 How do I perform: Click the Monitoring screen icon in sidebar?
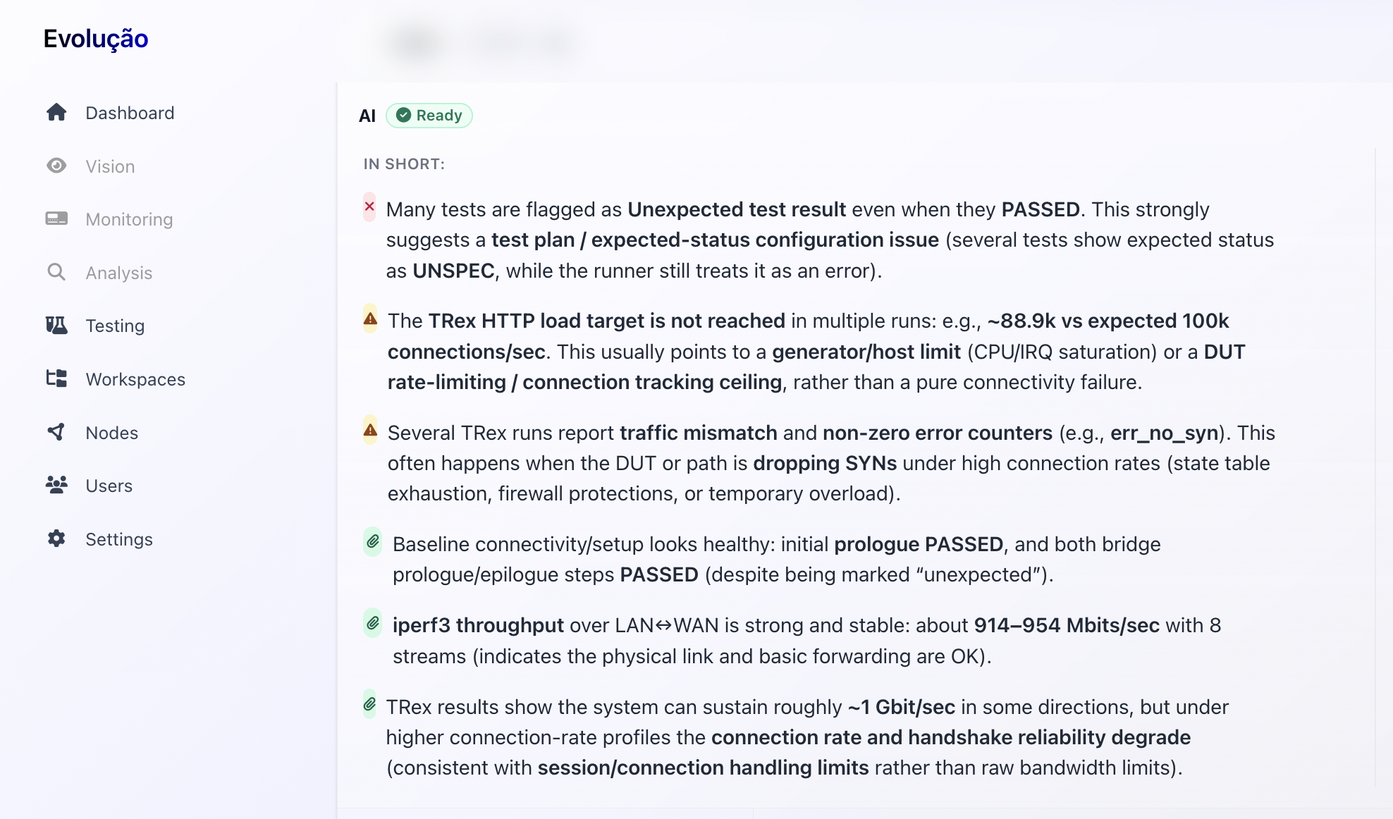(x=56, y=219)
